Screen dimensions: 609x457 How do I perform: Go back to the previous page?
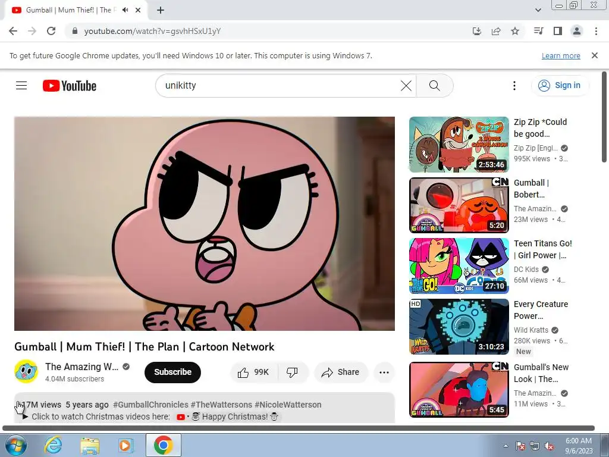pos(13,31)
